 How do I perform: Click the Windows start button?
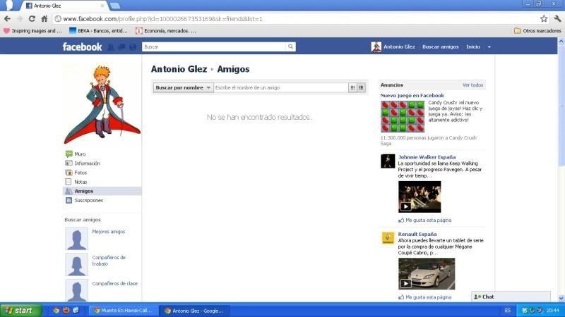point(20,311)
